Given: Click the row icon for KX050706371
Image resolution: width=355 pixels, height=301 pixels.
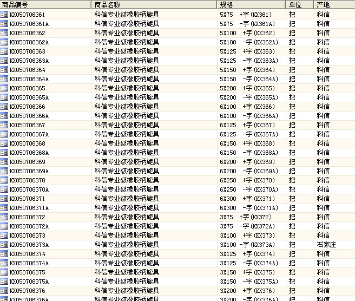Looking at the screenshot, I should click(x=4, y=199).
